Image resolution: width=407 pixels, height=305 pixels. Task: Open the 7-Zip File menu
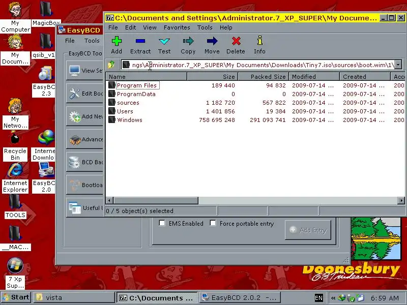[113, 27]
